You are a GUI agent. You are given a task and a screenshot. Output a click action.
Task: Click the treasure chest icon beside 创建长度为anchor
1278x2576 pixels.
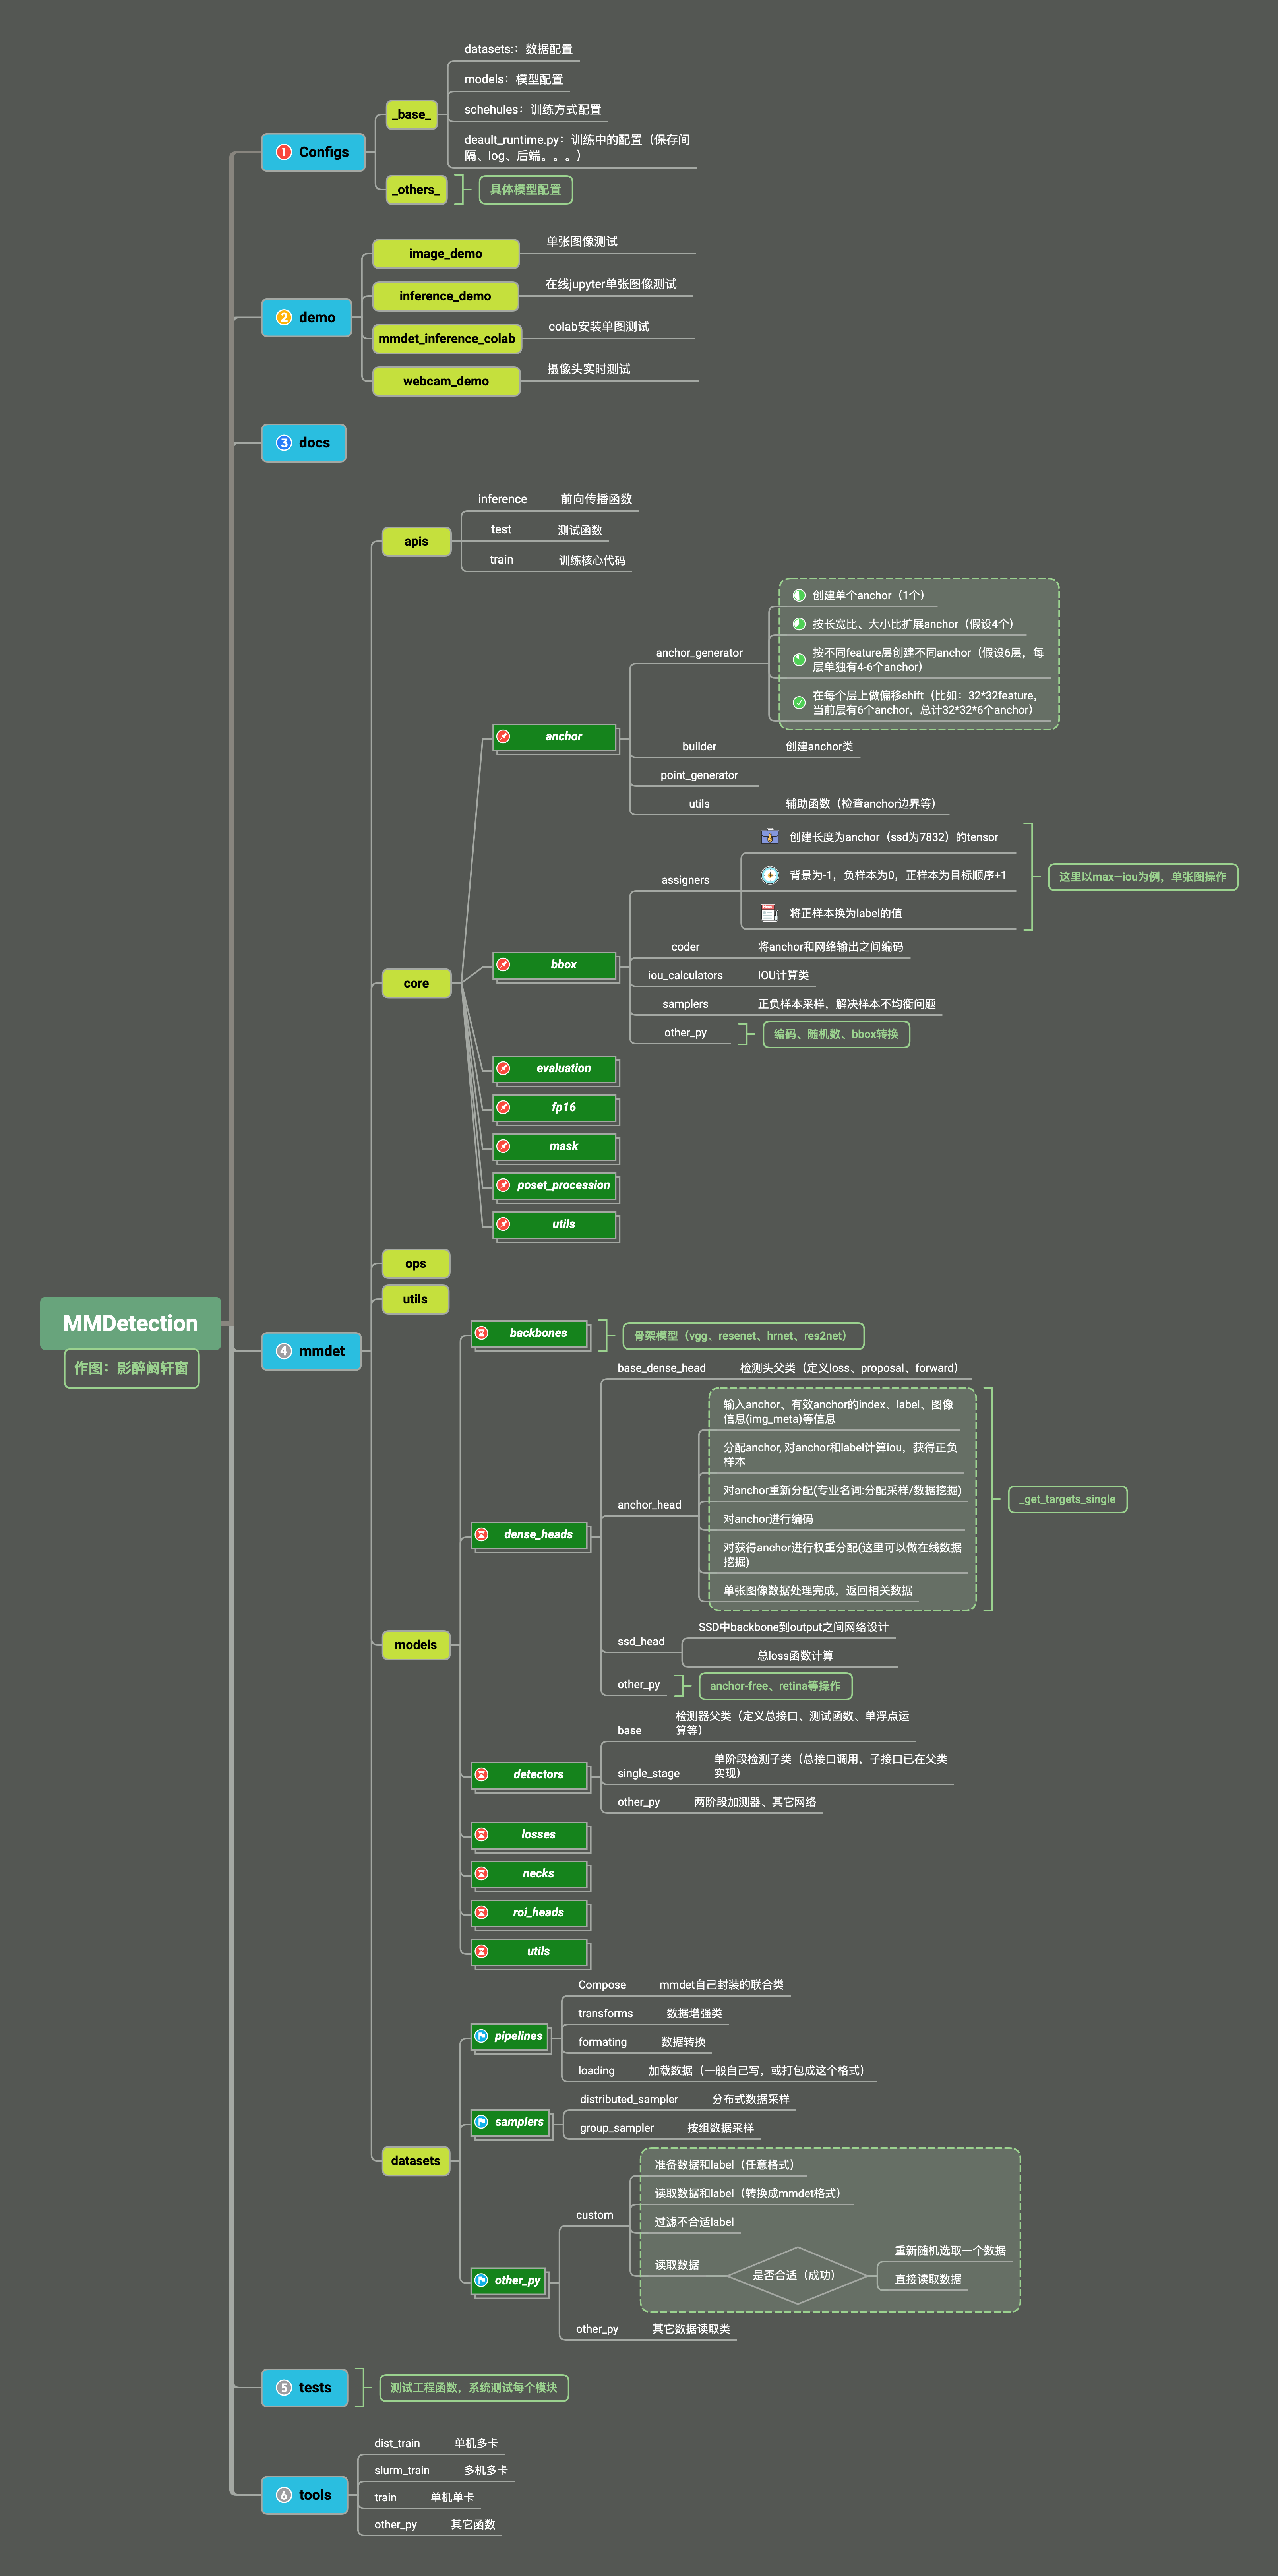coord(770,837)
